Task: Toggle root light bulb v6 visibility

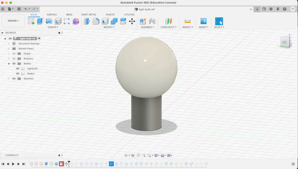Action: 10,39
